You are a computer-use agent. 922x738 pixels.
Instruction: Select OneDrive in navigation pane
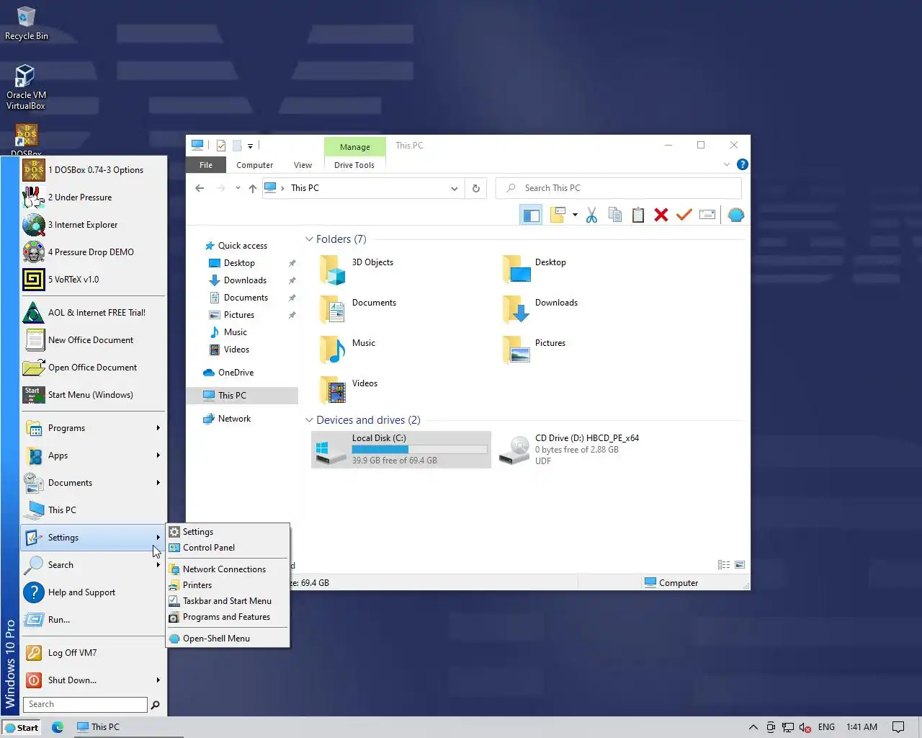coord(236,373)
